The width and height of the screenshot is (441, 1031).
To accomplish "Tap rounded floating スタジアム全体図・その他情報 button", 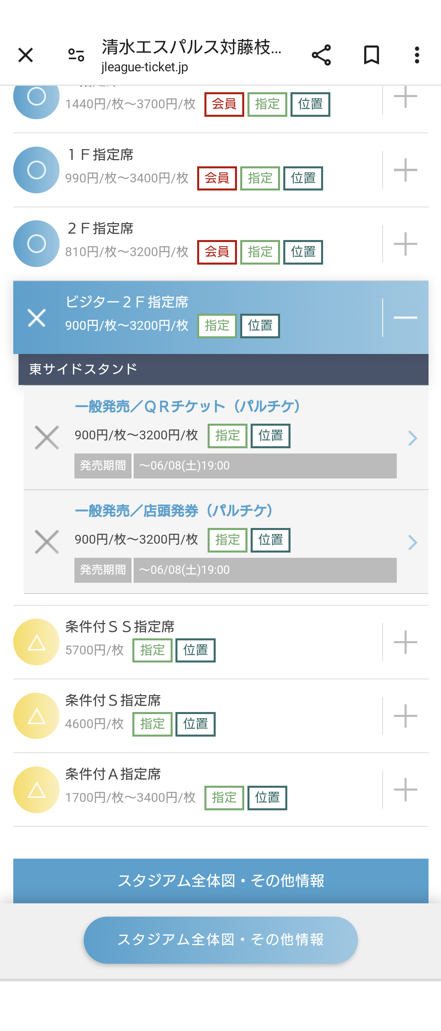I will 220,940.
